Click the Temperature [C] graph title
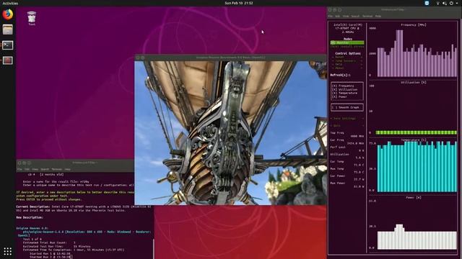 [x=414, y=140]
